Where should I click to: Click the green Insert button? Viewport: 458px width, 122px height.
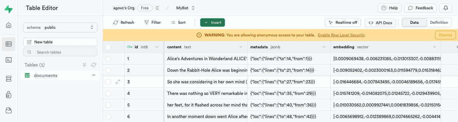click(x=212, y=22)
